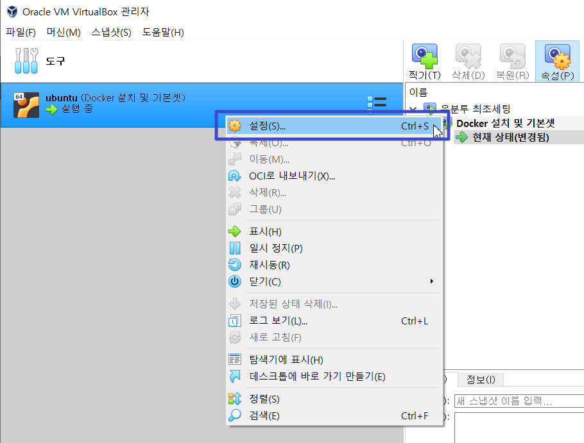Click the 복원(R) restore toolbar button
The width and height of the screenshot is (584, 443).
coord(513,62)
